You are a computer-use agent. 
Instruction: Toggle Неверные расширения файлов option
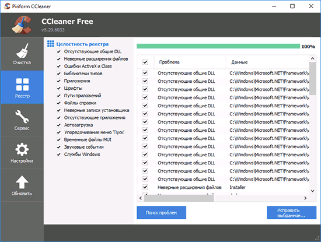pos(59,59)
